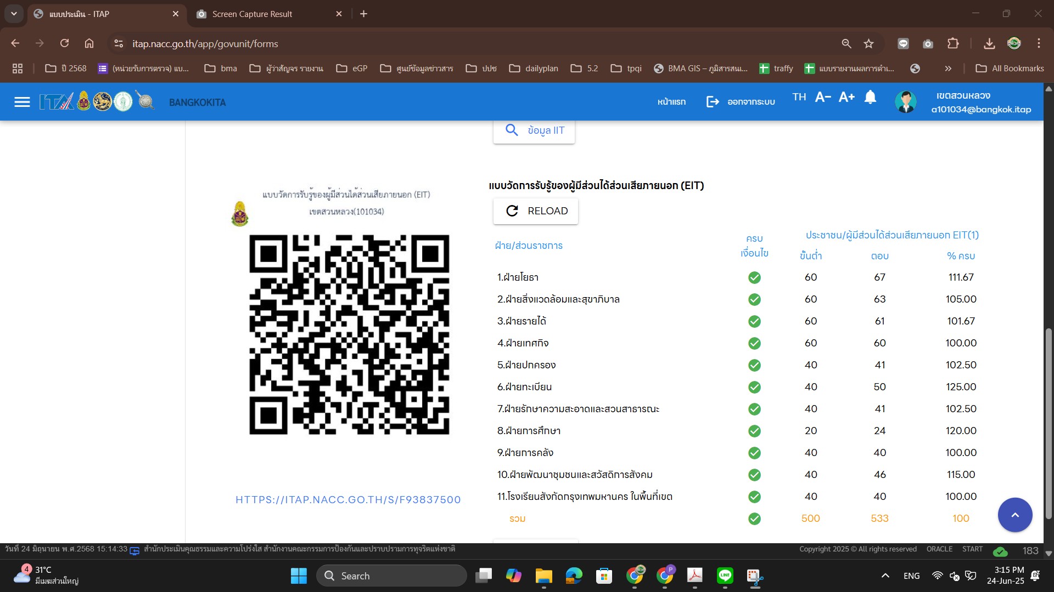1054x592 pixels.
Task: Increase font size with A+ button
Action: [846, 98]
